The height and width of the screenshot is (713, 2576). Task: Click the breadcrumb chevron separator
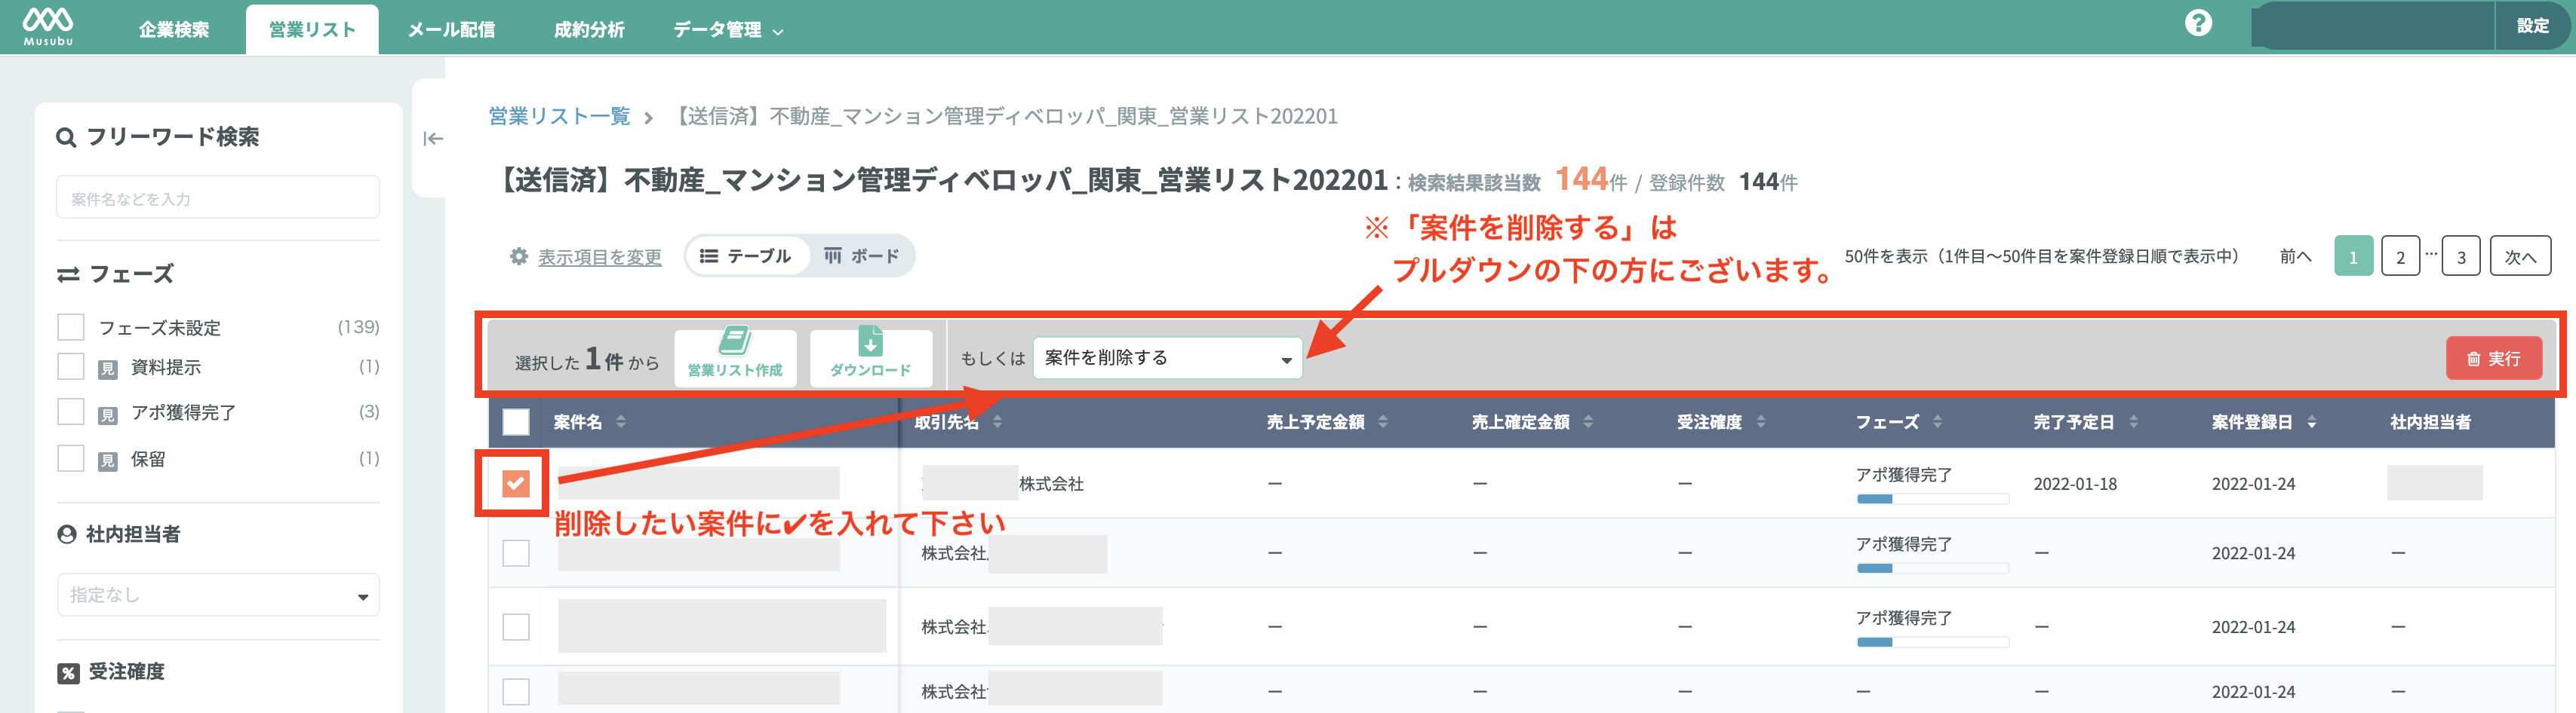[x=649, y=119]
